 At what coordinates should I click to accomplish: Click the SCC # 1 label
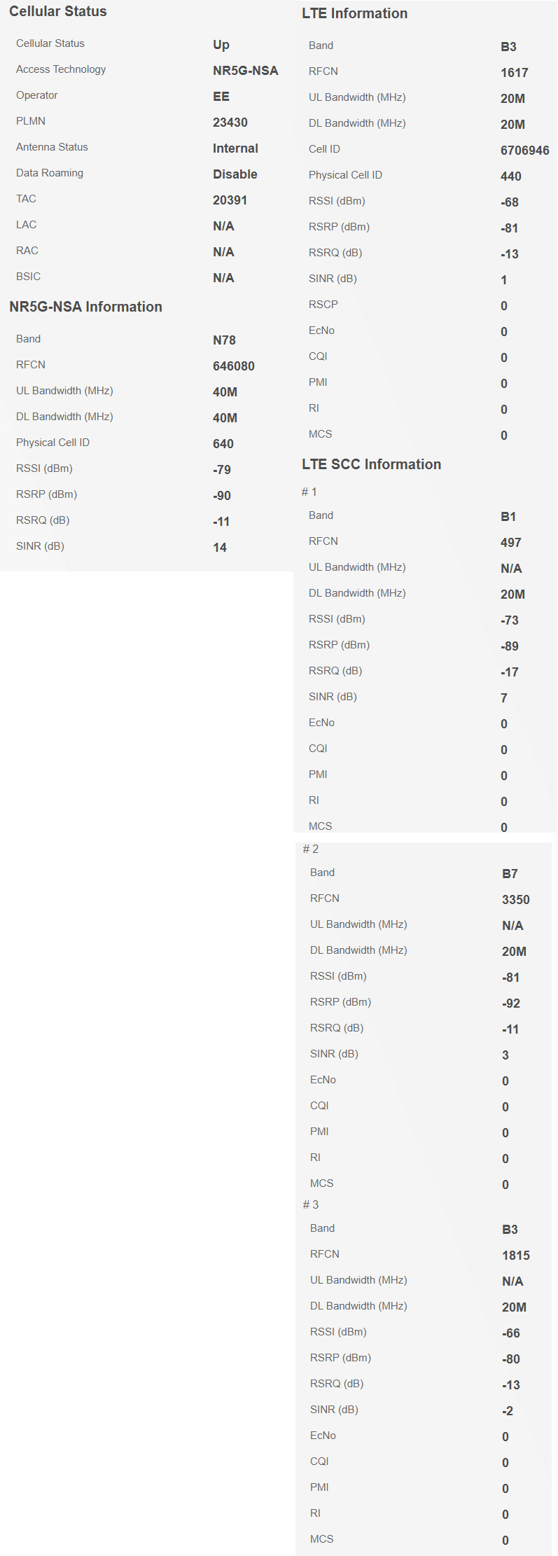click(309, 492)
